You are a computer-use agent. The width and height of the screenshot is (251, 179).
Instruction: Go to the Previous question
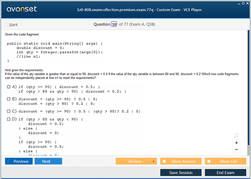tap(19, 161)
